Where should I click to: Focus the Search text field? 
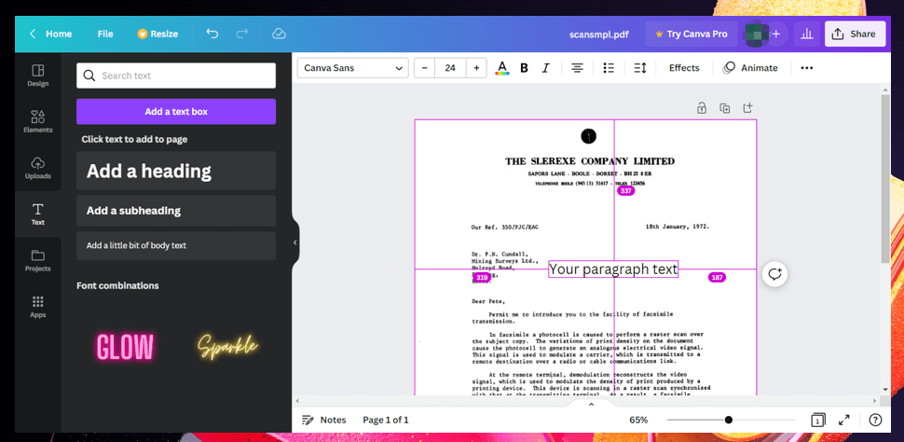tap(176, 76)
